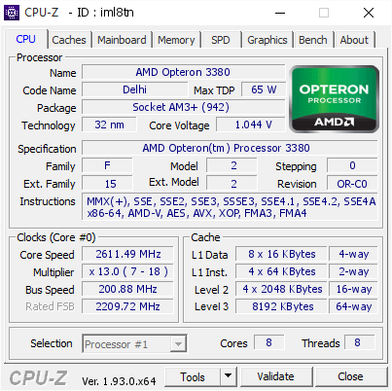The height and width of the screenshot is (391, 392).
Task: Click the L1 Inst. 2-way associativity value
Action: [353, 271]
